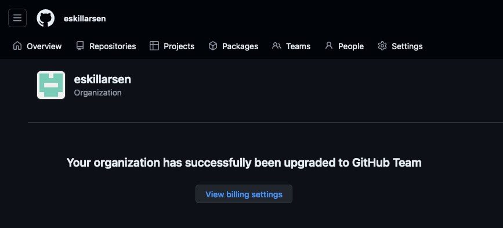This screenshot has width=503, height=228.
Task: Click the repo book icon beside Repositories
Action: click(x=80, y=46)
